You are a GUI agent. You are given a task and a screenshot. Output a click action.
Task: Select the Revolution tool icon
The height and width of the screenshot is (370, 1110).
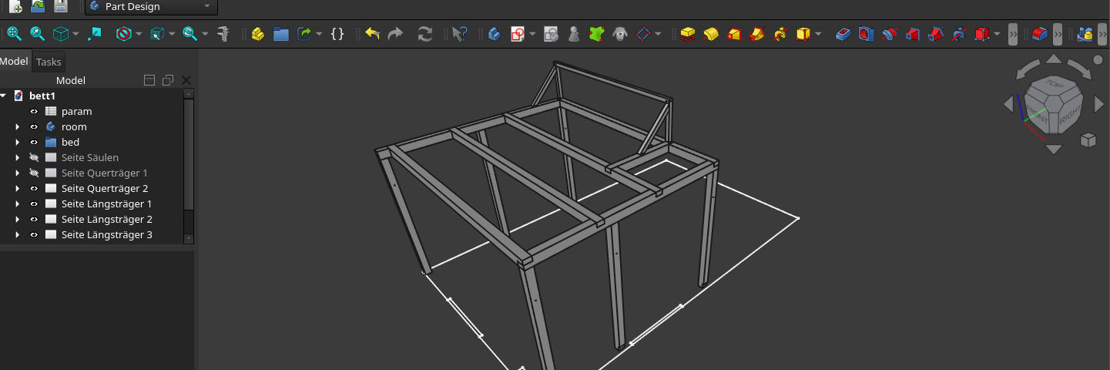pos(710,34)
